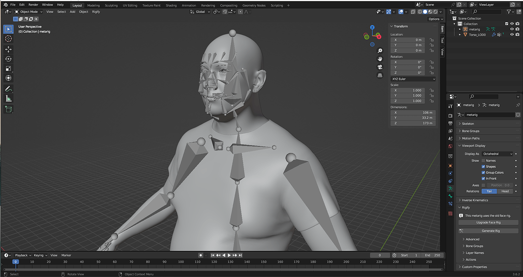
Task: Choose the Rotate tool
Action: [9, 59]
